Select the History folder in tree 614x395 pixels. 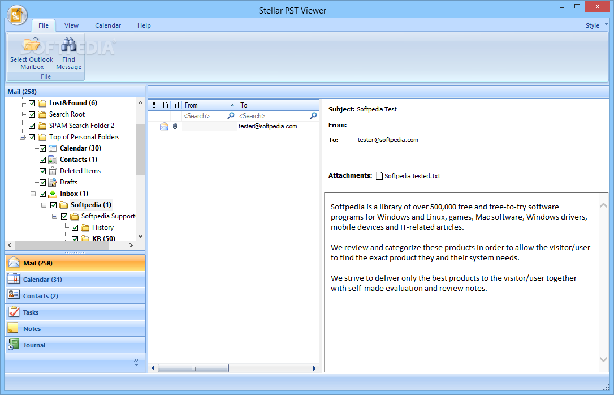pyautogui.click(x=102, y=227)
